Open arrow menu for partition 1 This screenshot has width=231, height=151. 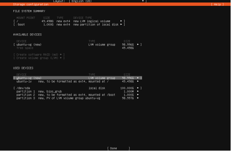pos(138,91)
